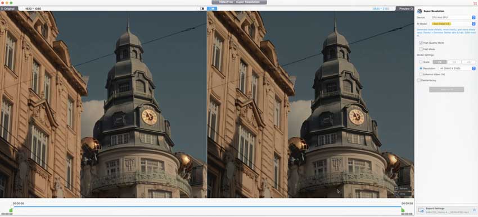
Task: Click the 1920 * 1080 resolution label
Action: 33,9
